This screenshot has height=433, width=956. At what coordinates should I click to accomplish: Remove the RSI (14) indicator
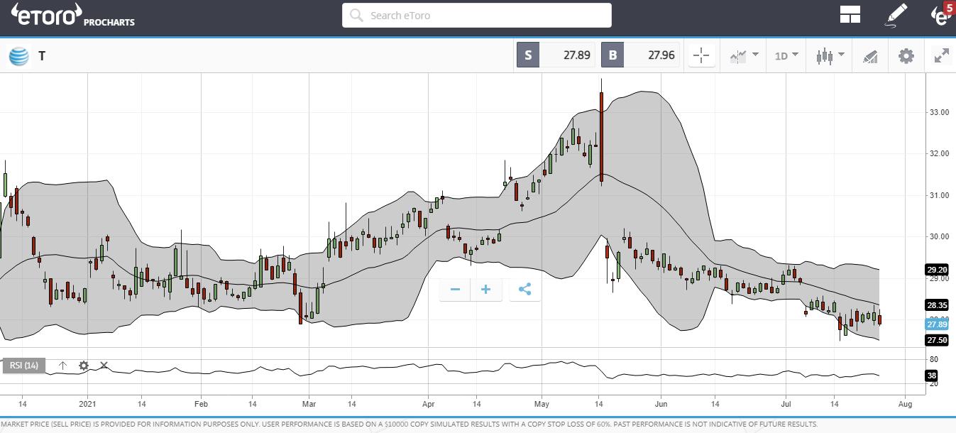pyautogui.click(x=104, y=366)
